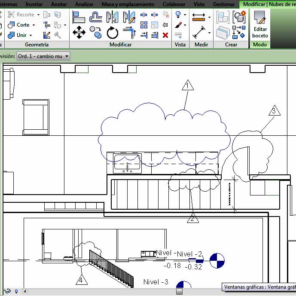Toggle the light bulb hide-in-view icon
This screenshot has width=296, height=296.
[x=179, y=15]
